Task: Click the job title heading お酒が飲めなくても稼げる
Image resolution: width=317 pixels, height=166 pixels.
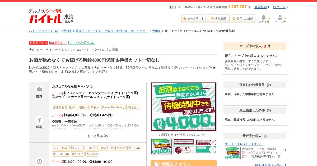Action: [94, 60]
